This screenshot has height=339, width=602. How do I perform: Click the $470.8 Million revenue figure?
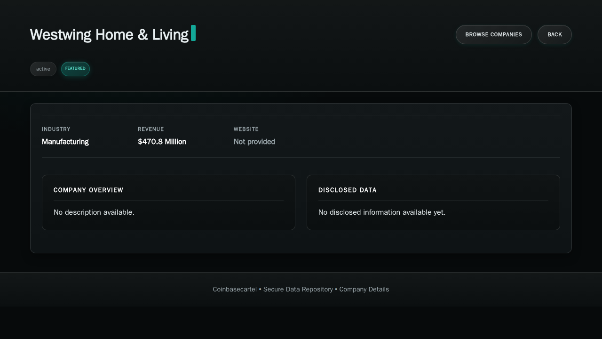click(162, 142)
